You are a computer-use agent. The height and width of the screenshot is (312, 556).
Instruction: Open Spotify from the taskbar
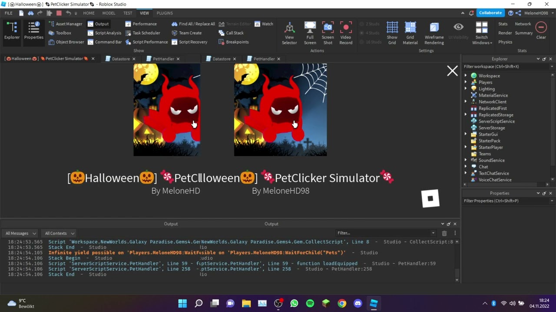point(310,303)
